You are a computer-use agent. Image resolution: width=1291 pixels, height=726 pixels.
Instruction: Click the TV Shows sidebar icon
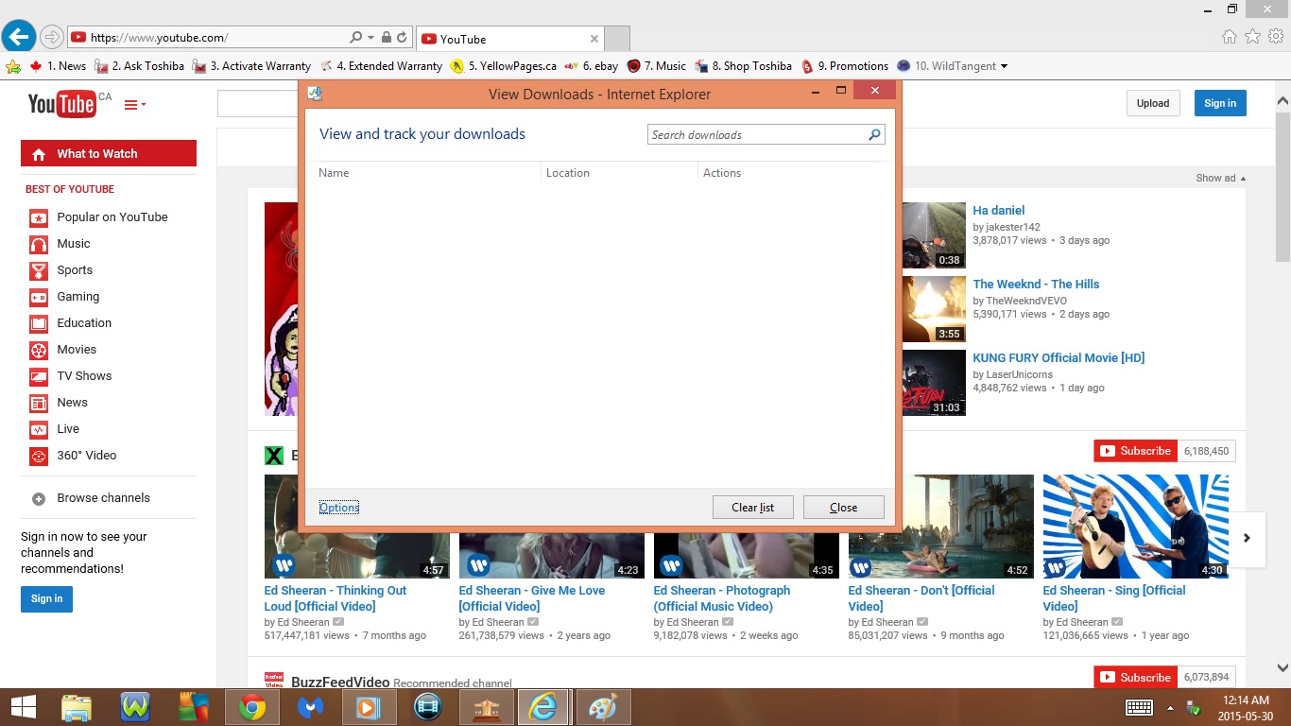[39, 376]
